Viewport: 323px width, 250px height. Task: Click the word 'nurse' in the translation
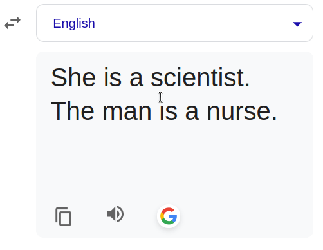(x=239, y=112)
